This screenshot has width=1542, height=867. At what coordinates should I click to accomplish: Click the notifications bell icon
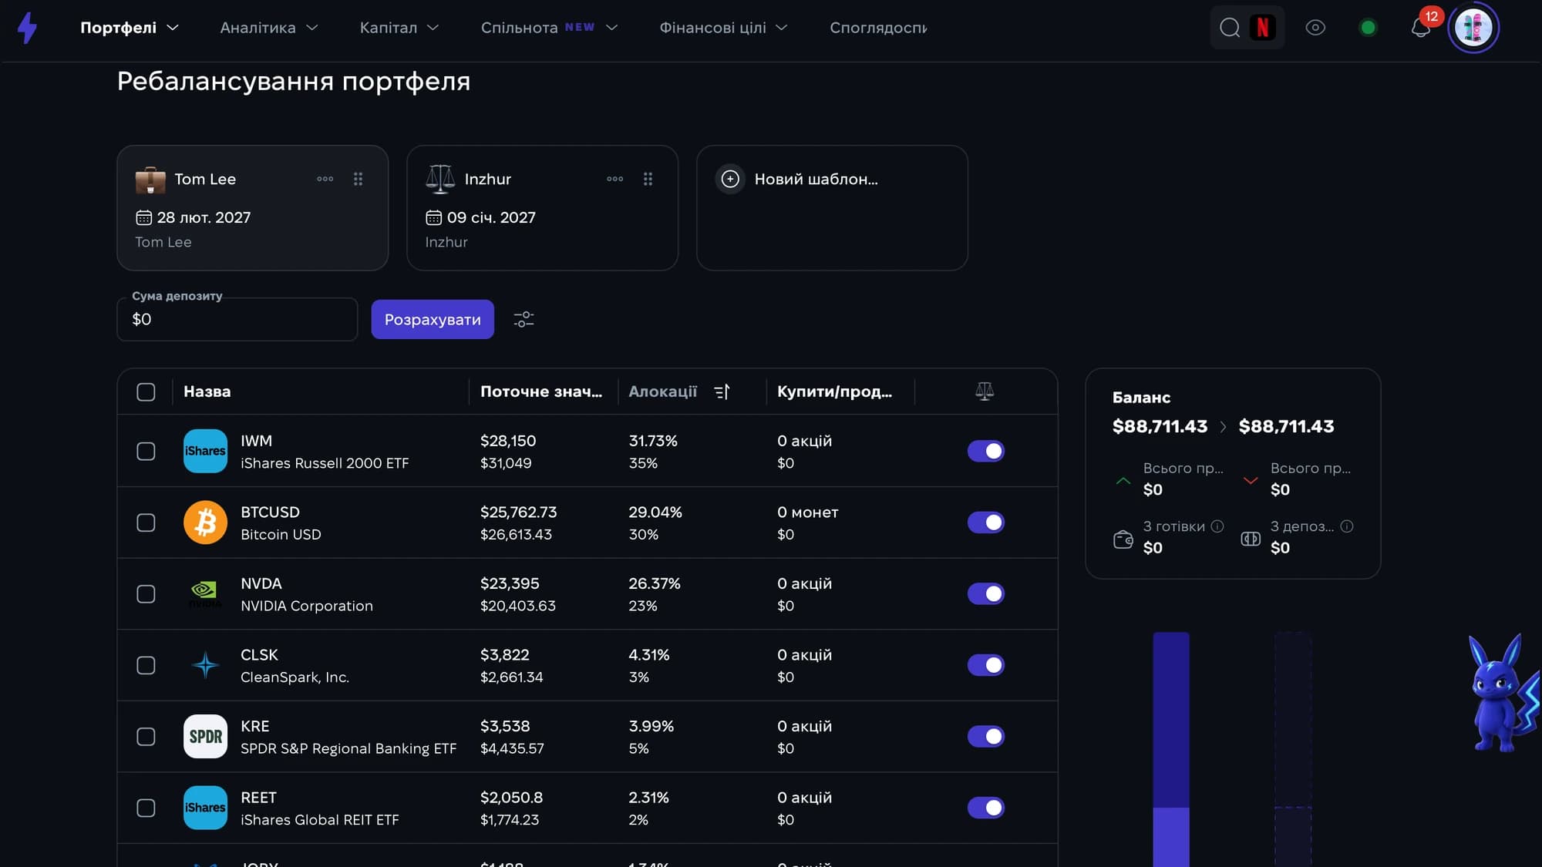(x=1420, y=28)
